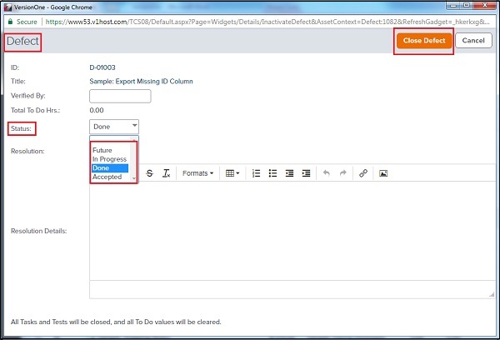
Task: Click the undo arrow icon
Action: (x=327, y=173)
